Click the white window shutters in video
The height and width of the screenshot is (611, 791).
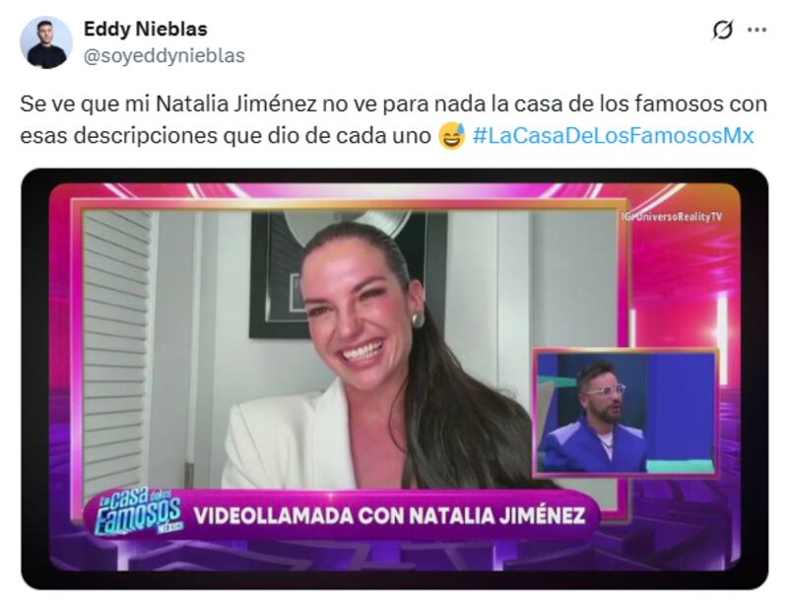(117, 353)
